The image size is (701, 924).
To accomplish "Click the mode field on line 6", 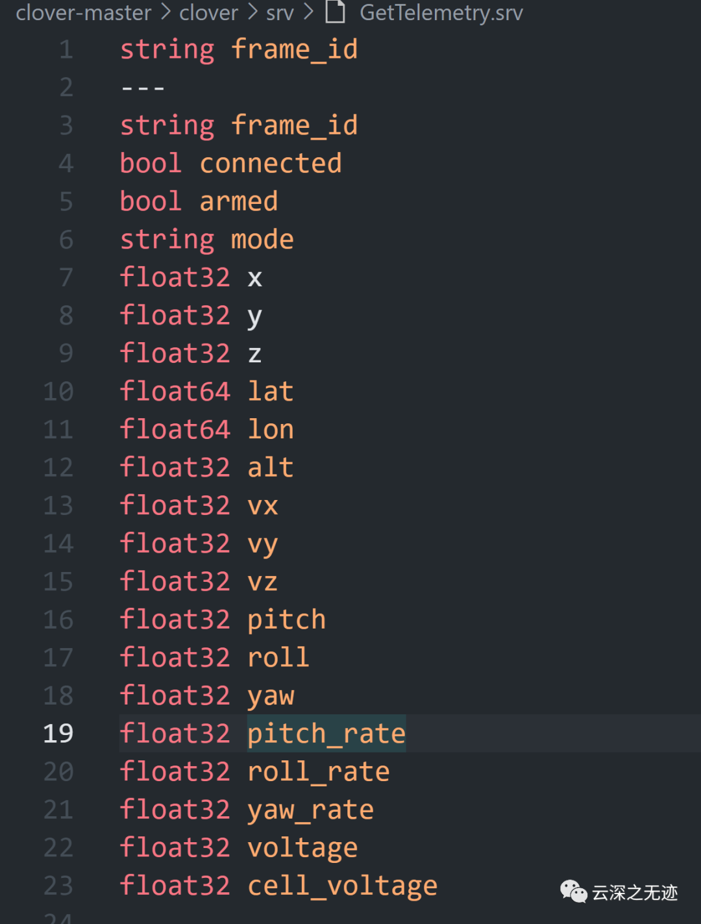I will point(262,240).
